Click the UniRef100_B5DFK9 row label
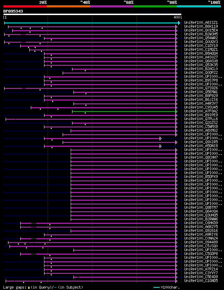This screenshot has width=224, height=290. coord(201,177)
